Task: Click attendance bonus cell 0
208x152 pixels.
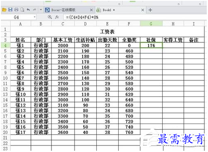Action: [129, 45]
